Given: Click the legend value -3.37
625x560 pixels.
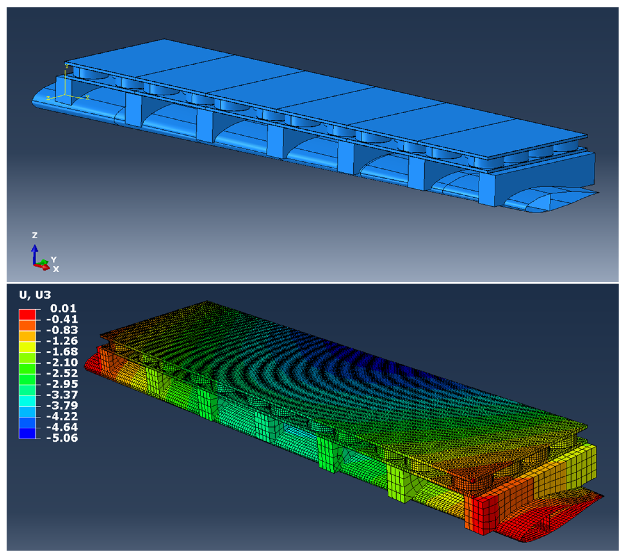Looking at the screenshot, I should click(x=62, y=395).
